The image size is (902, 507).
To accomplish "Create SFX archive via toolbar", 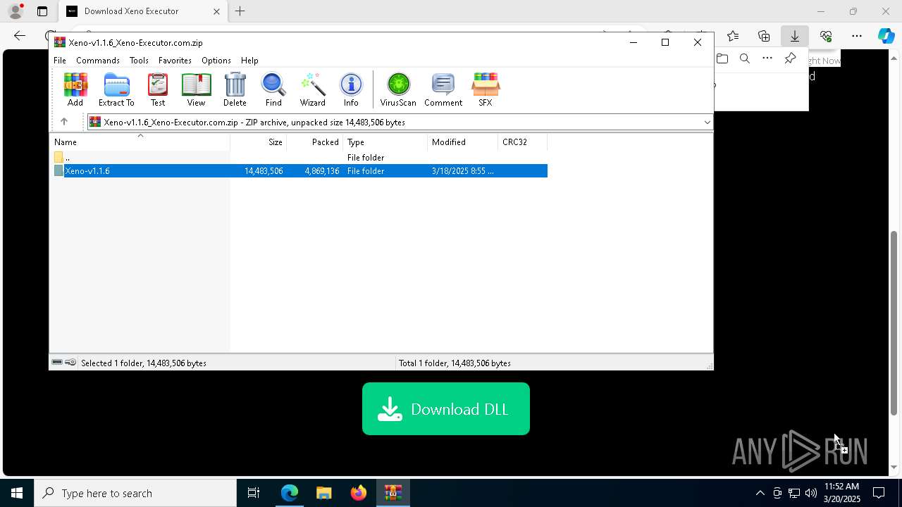I will 485,89.
